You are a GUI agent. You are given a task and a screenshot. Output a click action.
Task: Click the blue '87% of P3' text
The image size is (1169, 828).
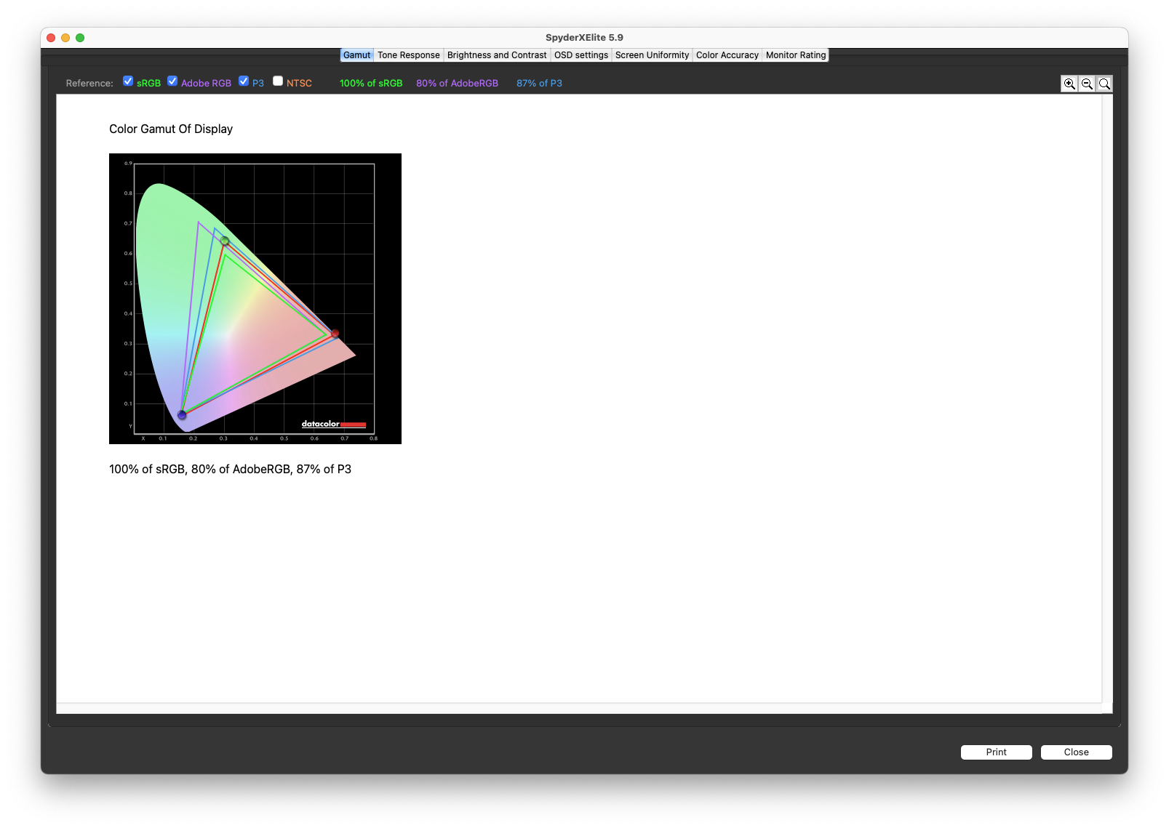(x=539, y=84)
